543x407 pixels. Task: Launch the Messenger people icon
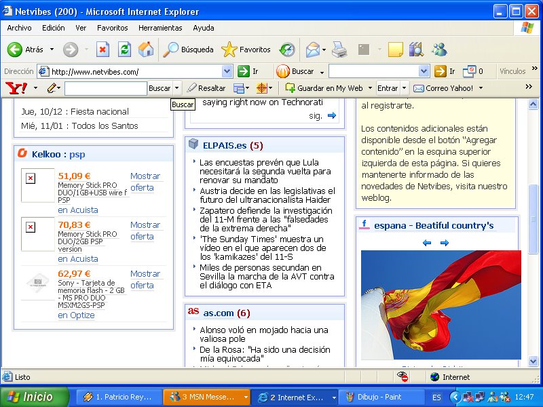pyautogui.click(x=439, y=50)
